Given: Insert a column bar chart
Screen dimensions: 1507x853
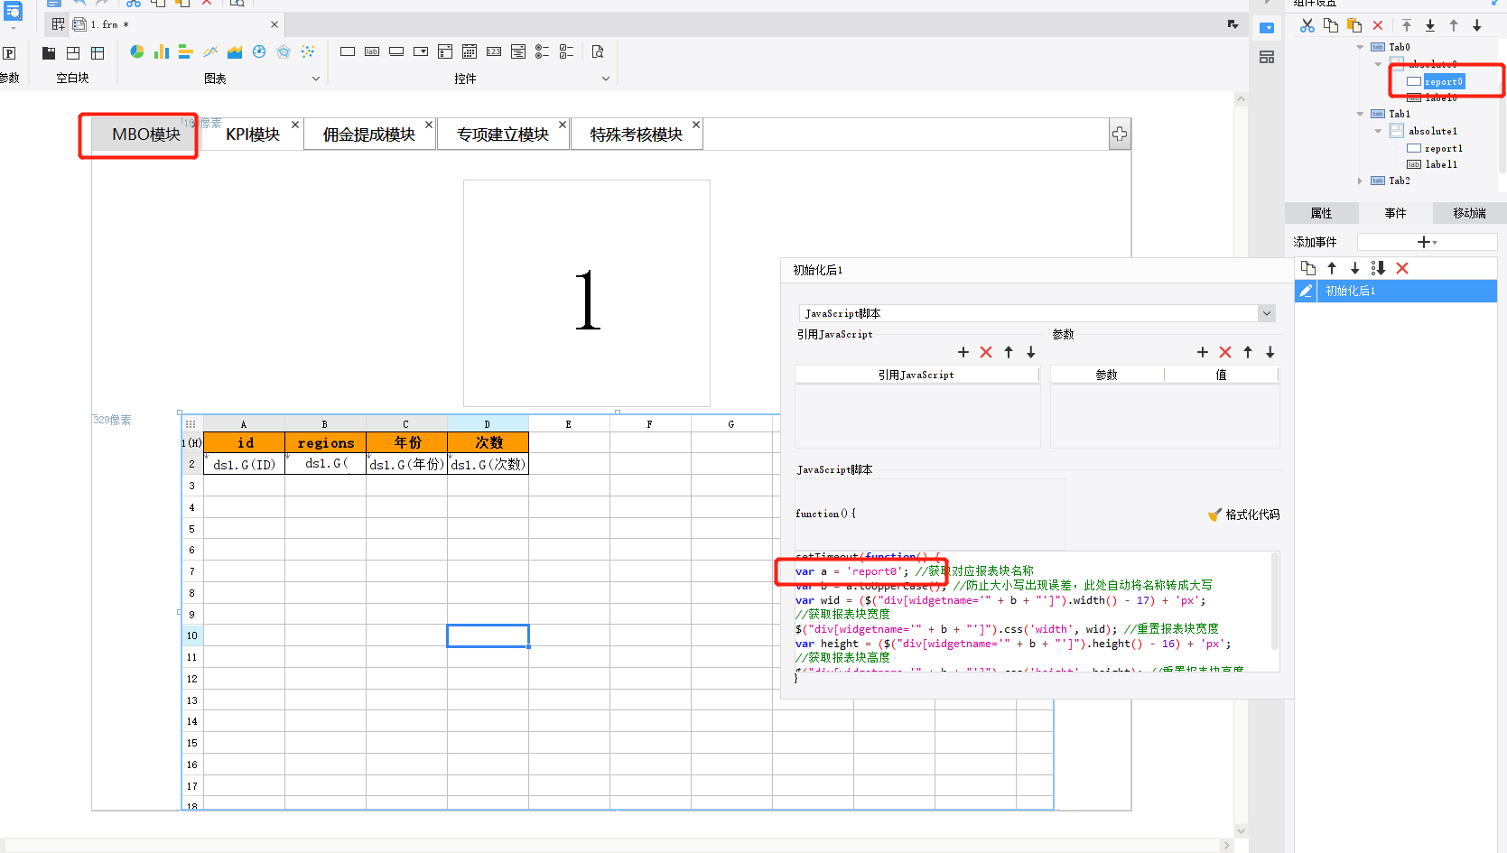Looking at the screenshot, I should 162,51.
